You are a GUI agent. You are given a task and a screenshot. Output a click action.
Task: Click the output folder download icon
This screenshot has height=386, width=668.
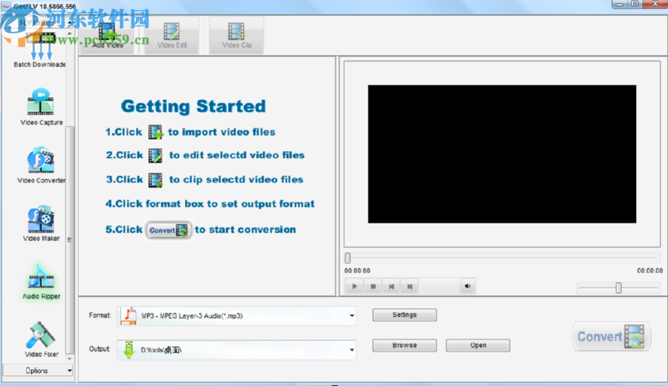[128, 350]
